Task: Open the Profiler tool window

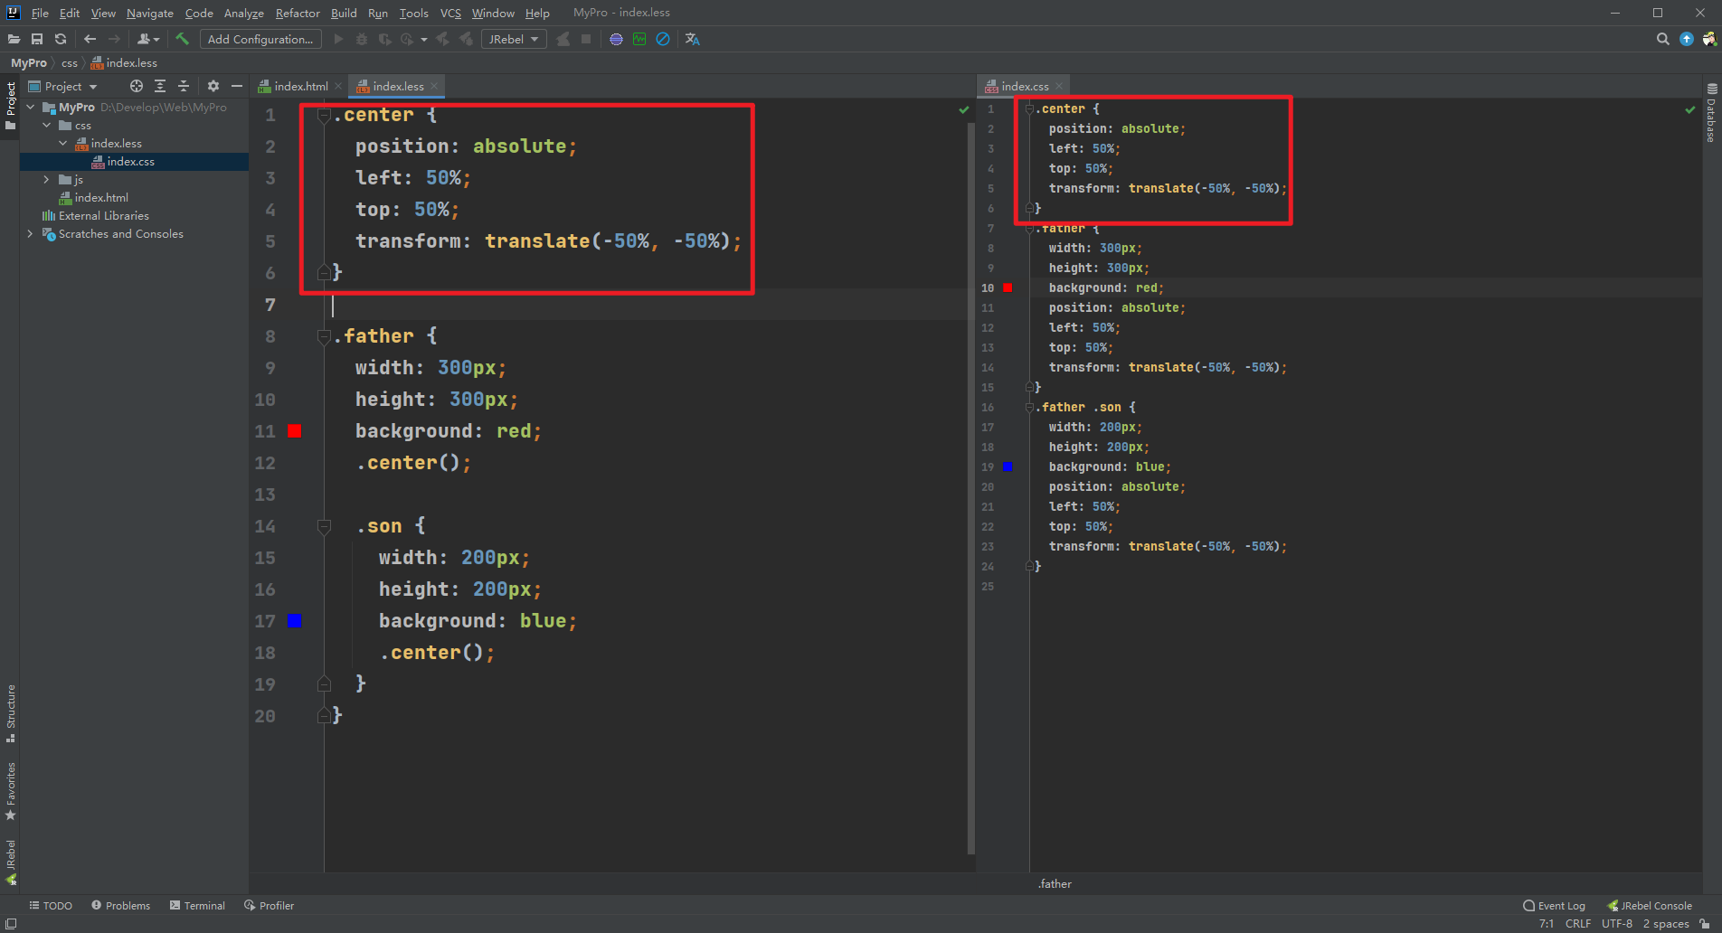Action: pos(269,905)
